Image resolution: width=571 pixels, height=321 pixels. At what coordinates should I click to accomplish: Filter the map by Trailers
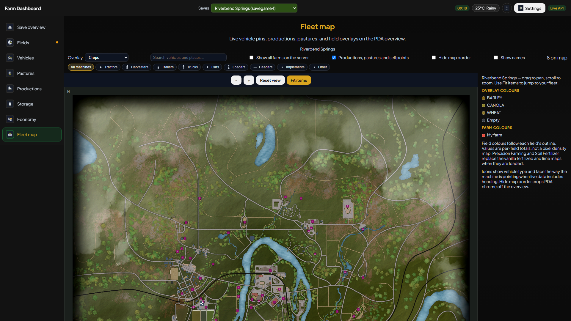tap(165, 67)
